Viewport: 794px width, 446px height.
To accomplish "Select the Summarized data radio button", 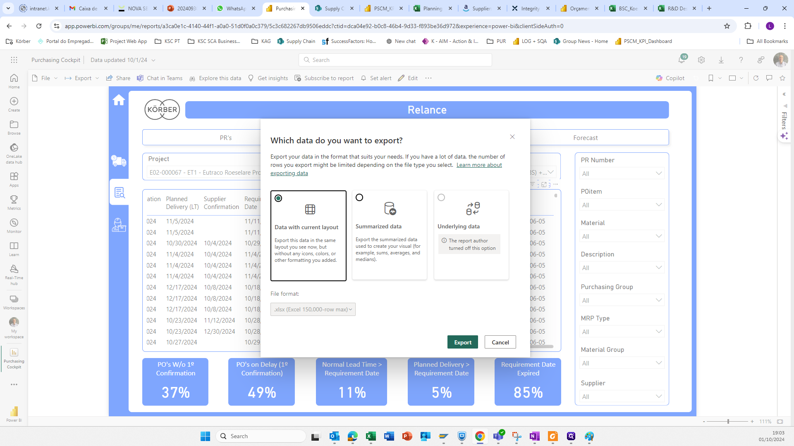I will point(359,197).
